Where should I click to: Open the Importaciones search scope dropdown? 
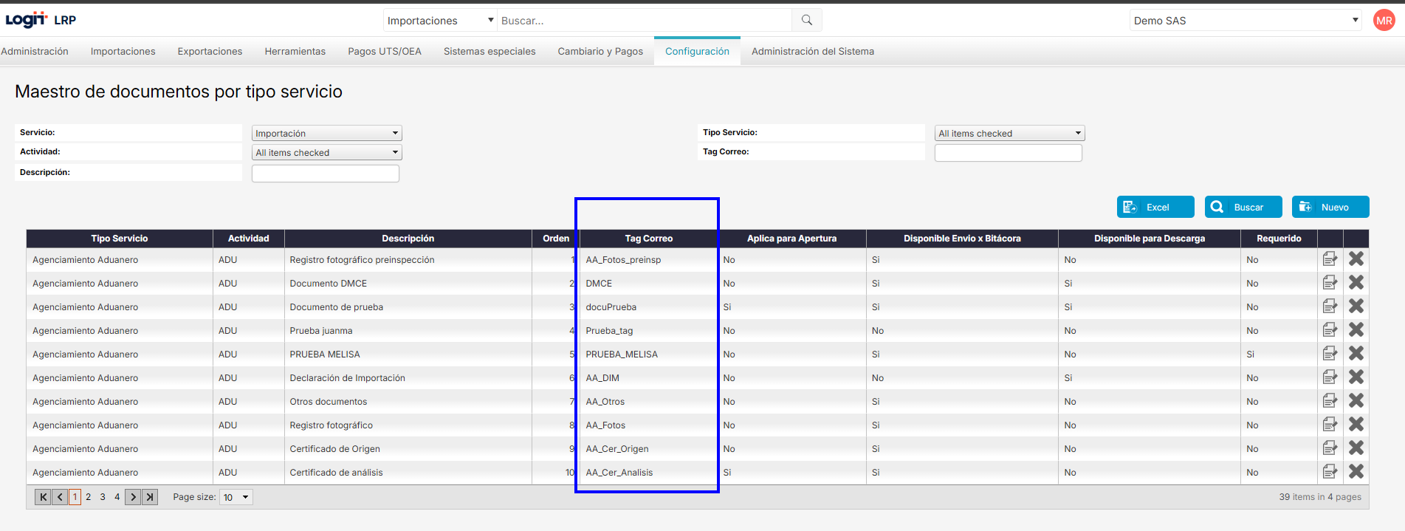(x=440, y=21)
